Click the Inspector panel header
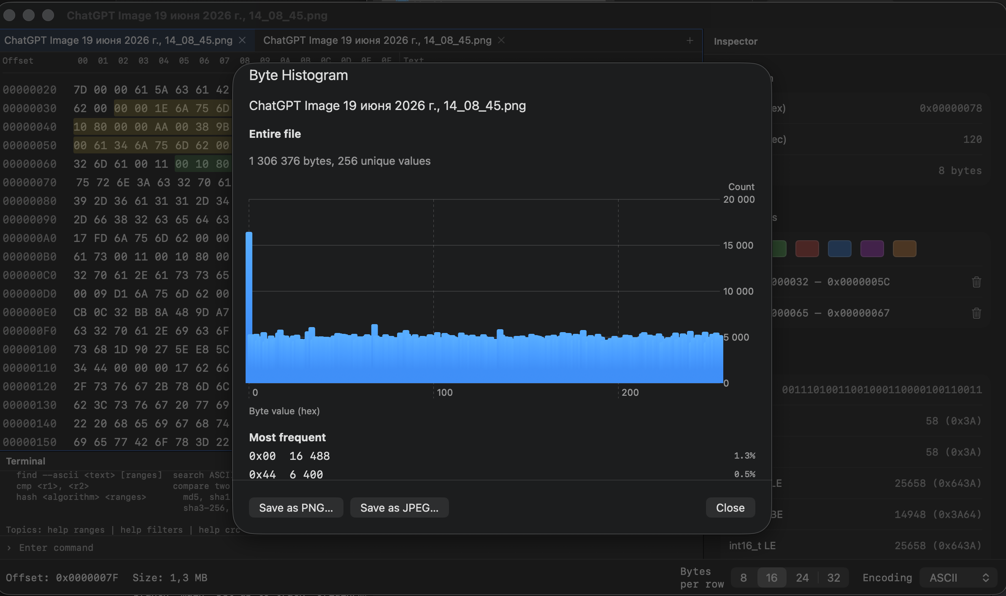 [x=736, y=41]
